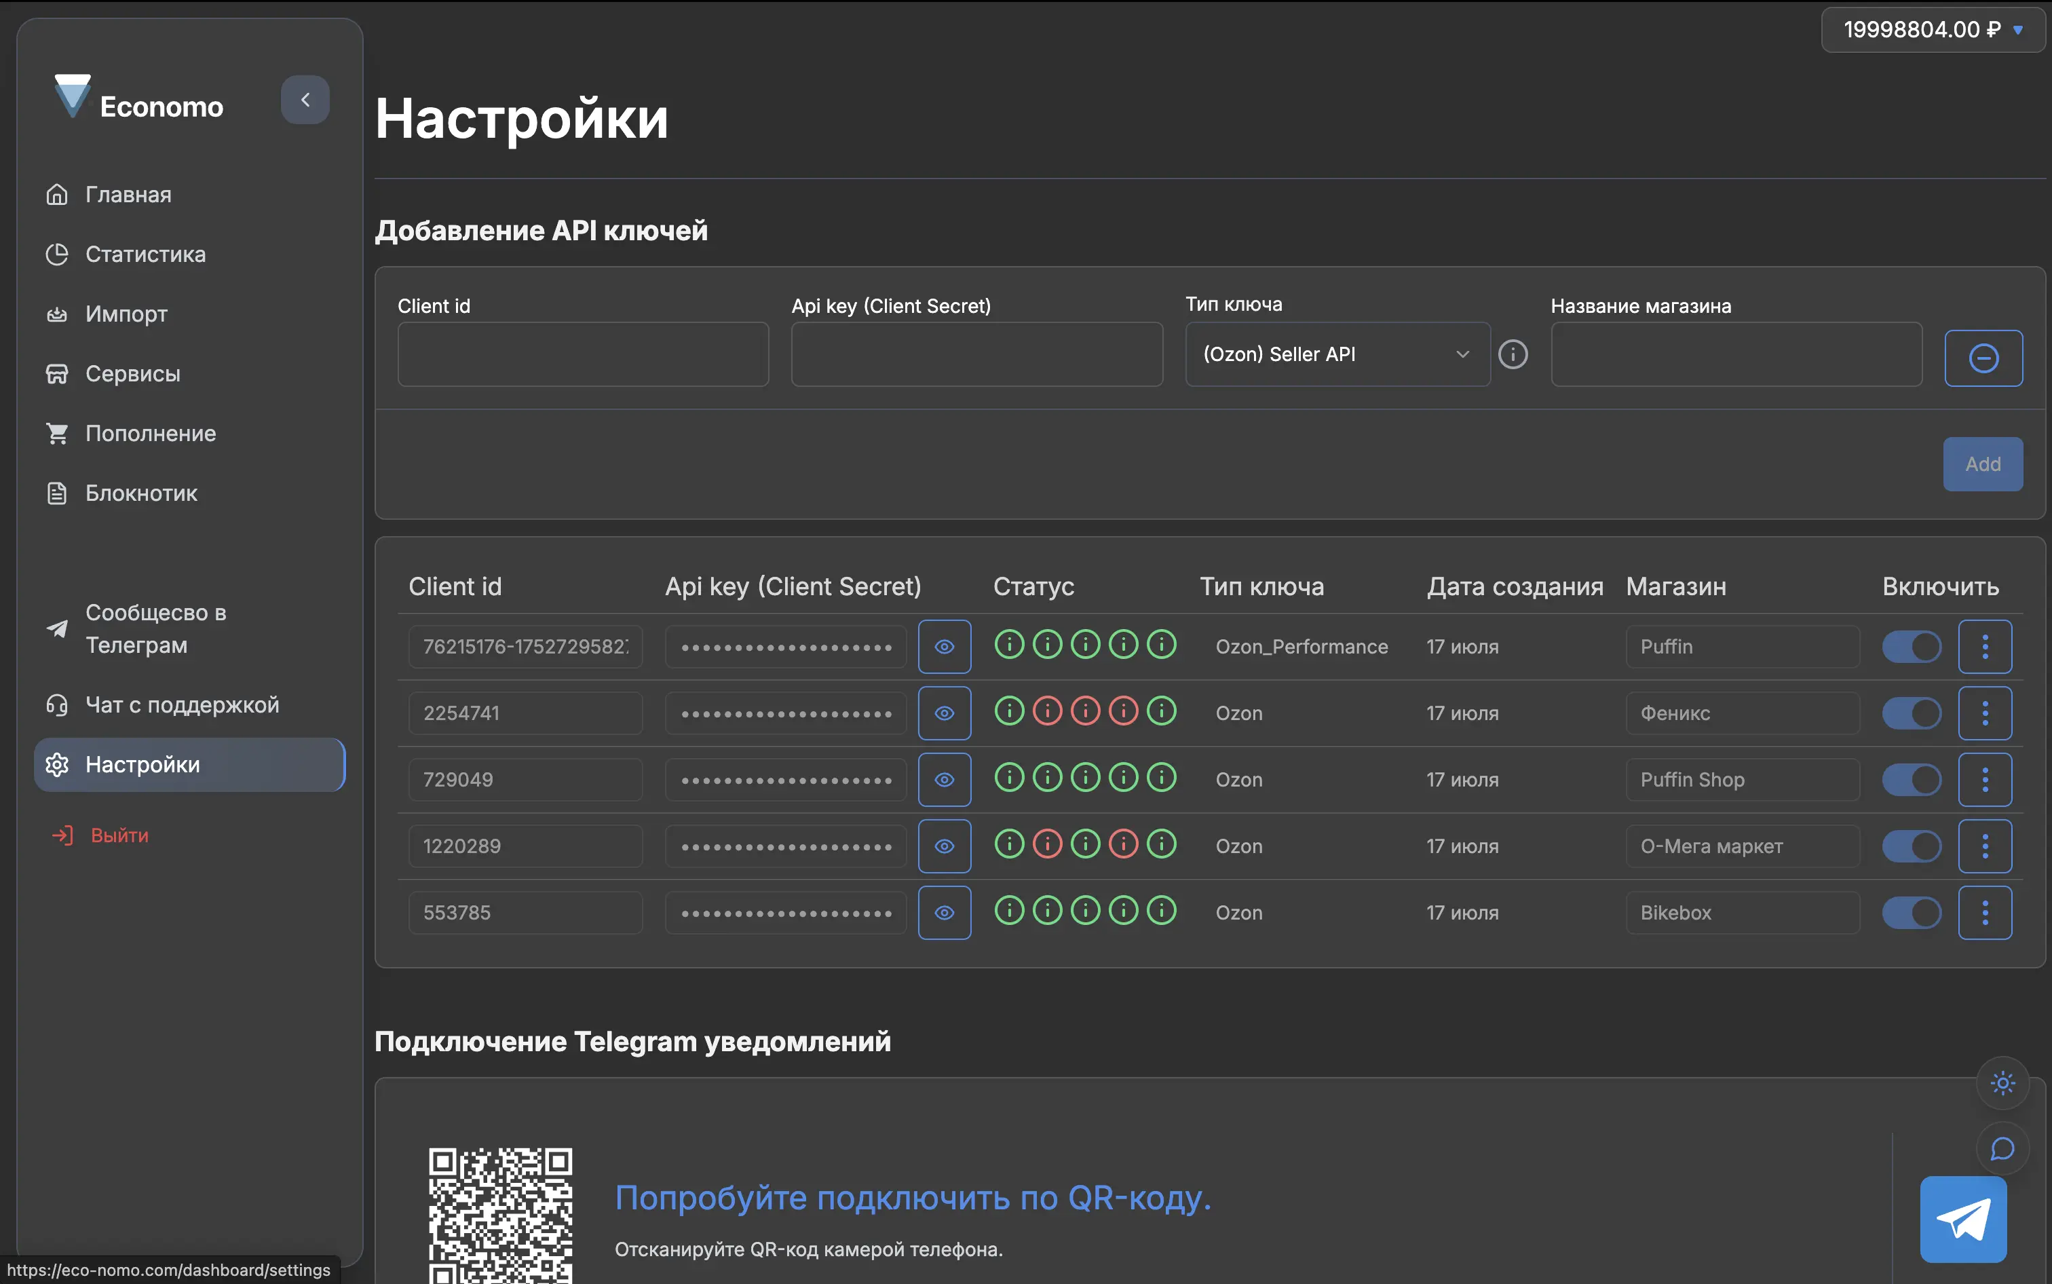
Task: Click fourth red status icon in О-Мега маркет row
Action: (1124, 844)
